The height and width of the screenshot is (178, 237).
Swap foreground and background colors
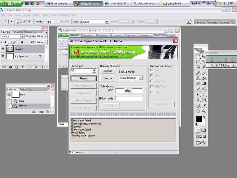click(x=204, y=117)
